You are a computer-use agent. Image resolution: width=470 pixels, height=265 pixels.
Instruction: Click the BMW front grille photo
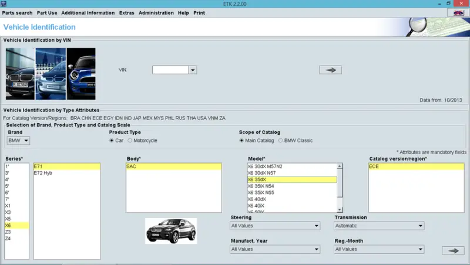tap(20, 74)
